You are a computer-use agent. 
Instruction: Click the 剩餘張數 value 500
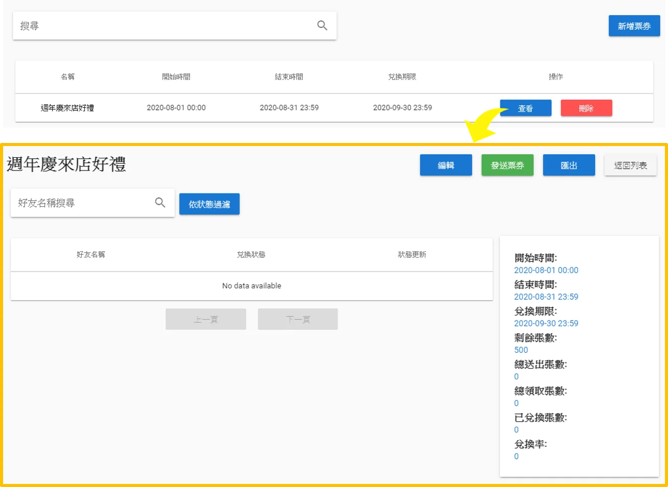(521, 350)
